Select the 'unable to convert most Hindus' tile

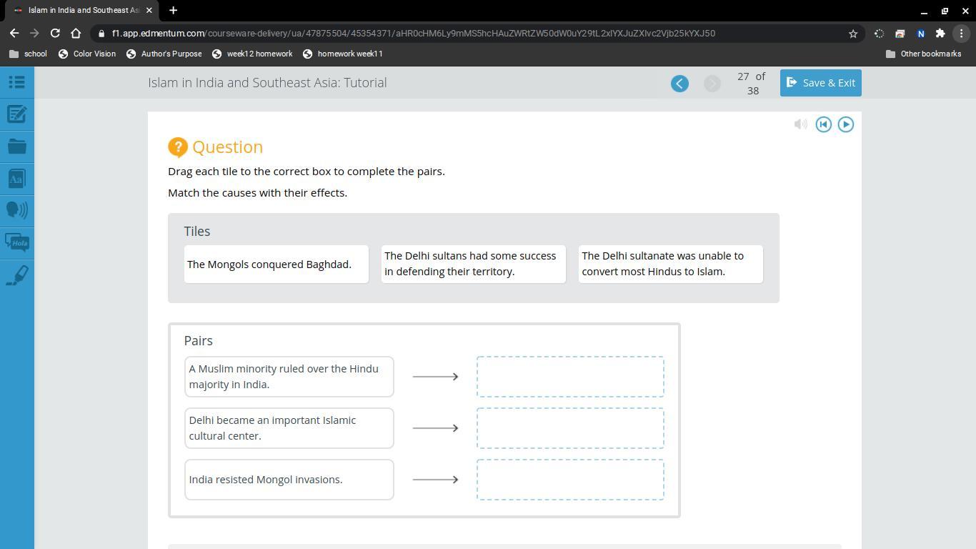click(671, 264)
